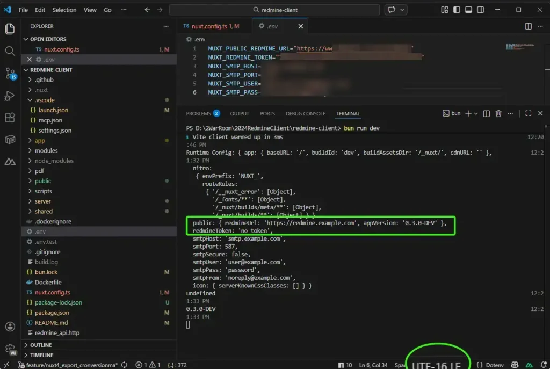This screenshot has height=369, width=550.
Task: Kill terminal with the trash icon
Action: point(498,113)
